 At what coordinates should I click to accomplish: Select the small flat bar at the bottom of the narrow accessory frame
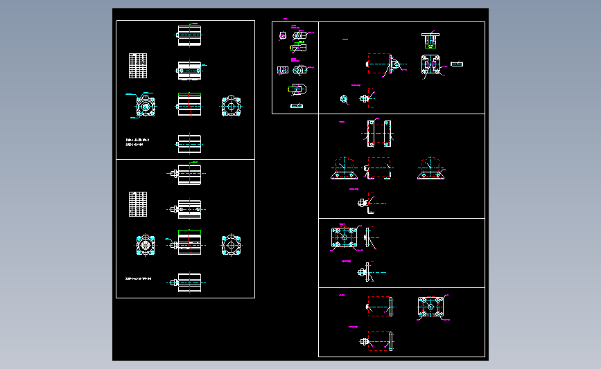[x=297, y=106]
